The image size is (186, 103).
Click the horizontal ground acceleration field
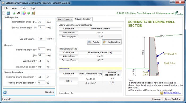(41, 77)
